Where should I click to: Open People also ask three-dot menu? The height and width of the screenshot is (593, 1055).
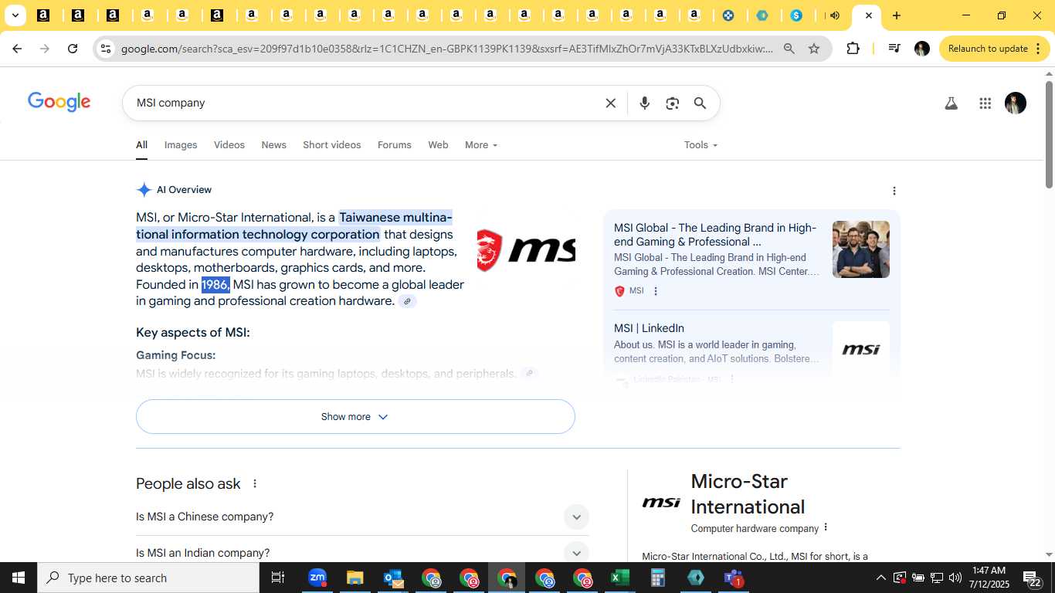click(x=255, y=483)
